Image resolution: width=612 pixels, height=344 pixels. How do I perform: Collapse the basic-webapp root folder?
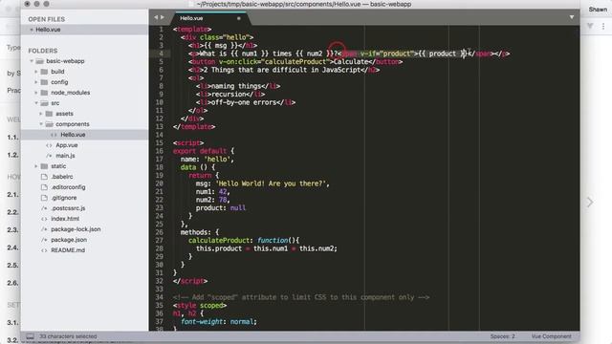(32, 61)
